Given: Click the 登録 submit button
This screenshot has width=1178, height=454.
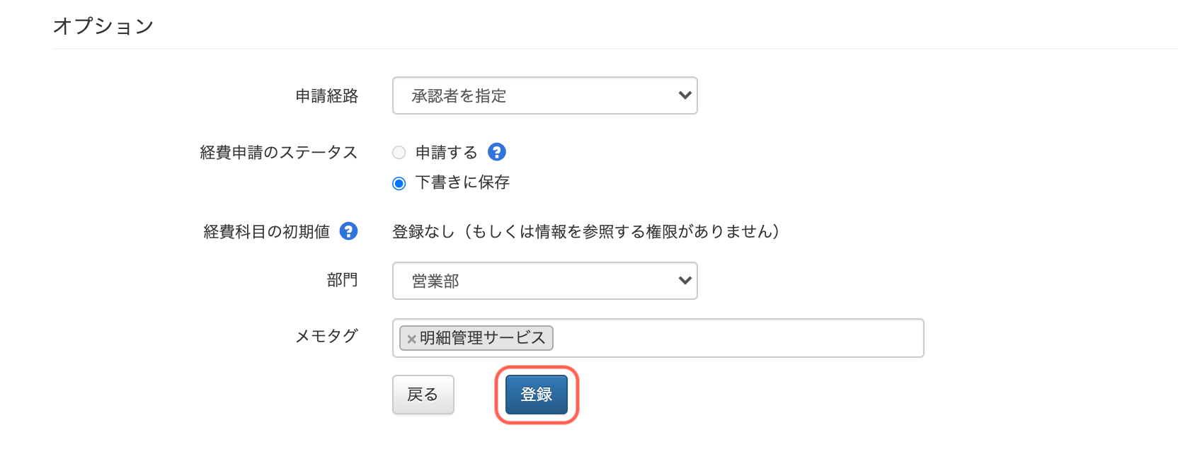Looking at the screenshot, I should [537, 395].
